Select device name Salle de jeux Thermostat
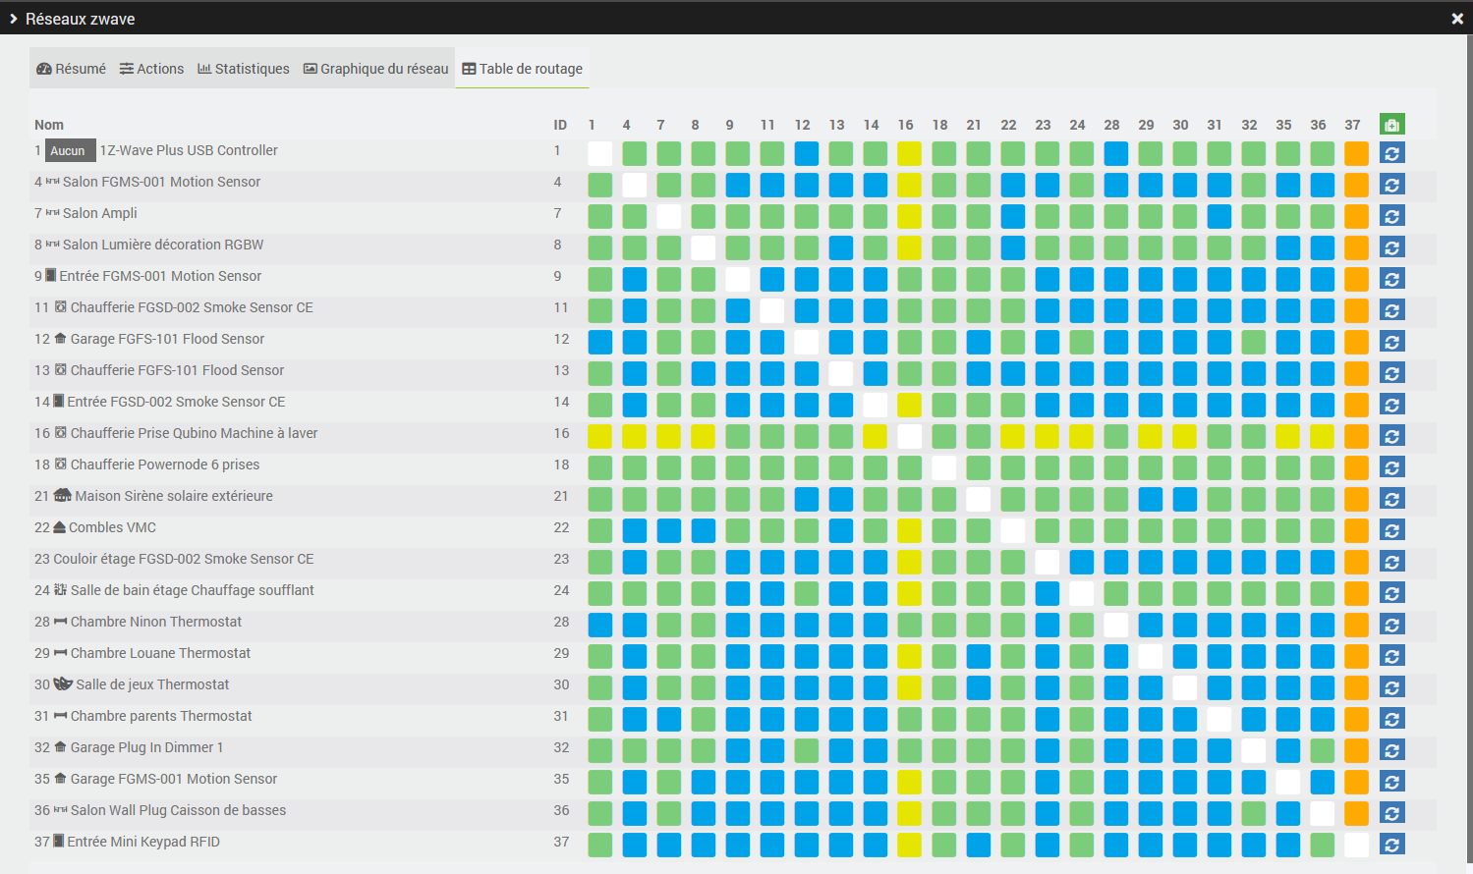The height and width of the screenshot is (874, 1473). point(152,684)
